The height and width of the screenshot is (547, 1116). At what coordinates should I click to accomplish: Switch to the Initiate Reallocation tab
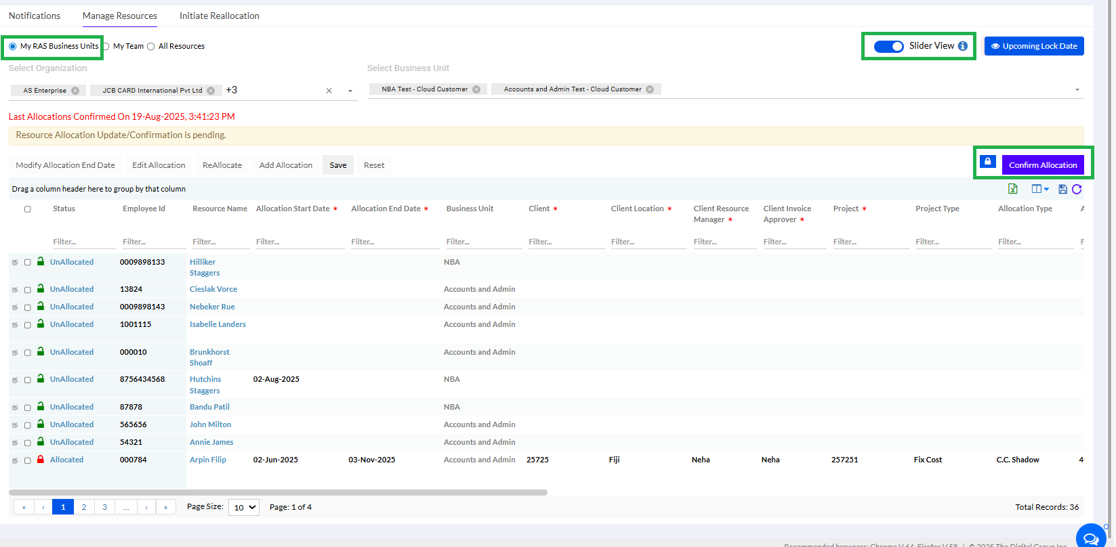pos(219,16)
